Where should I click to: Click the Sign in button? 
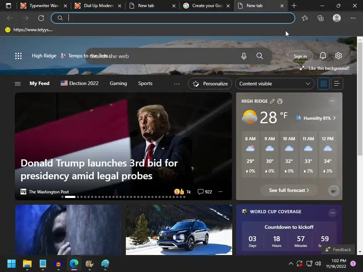(x=300, y=56)
